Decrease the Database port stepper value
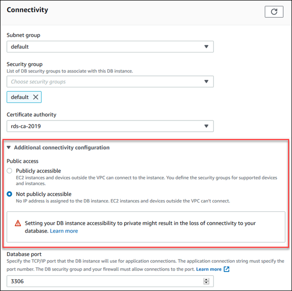292x291 pixels. point(206,283)
